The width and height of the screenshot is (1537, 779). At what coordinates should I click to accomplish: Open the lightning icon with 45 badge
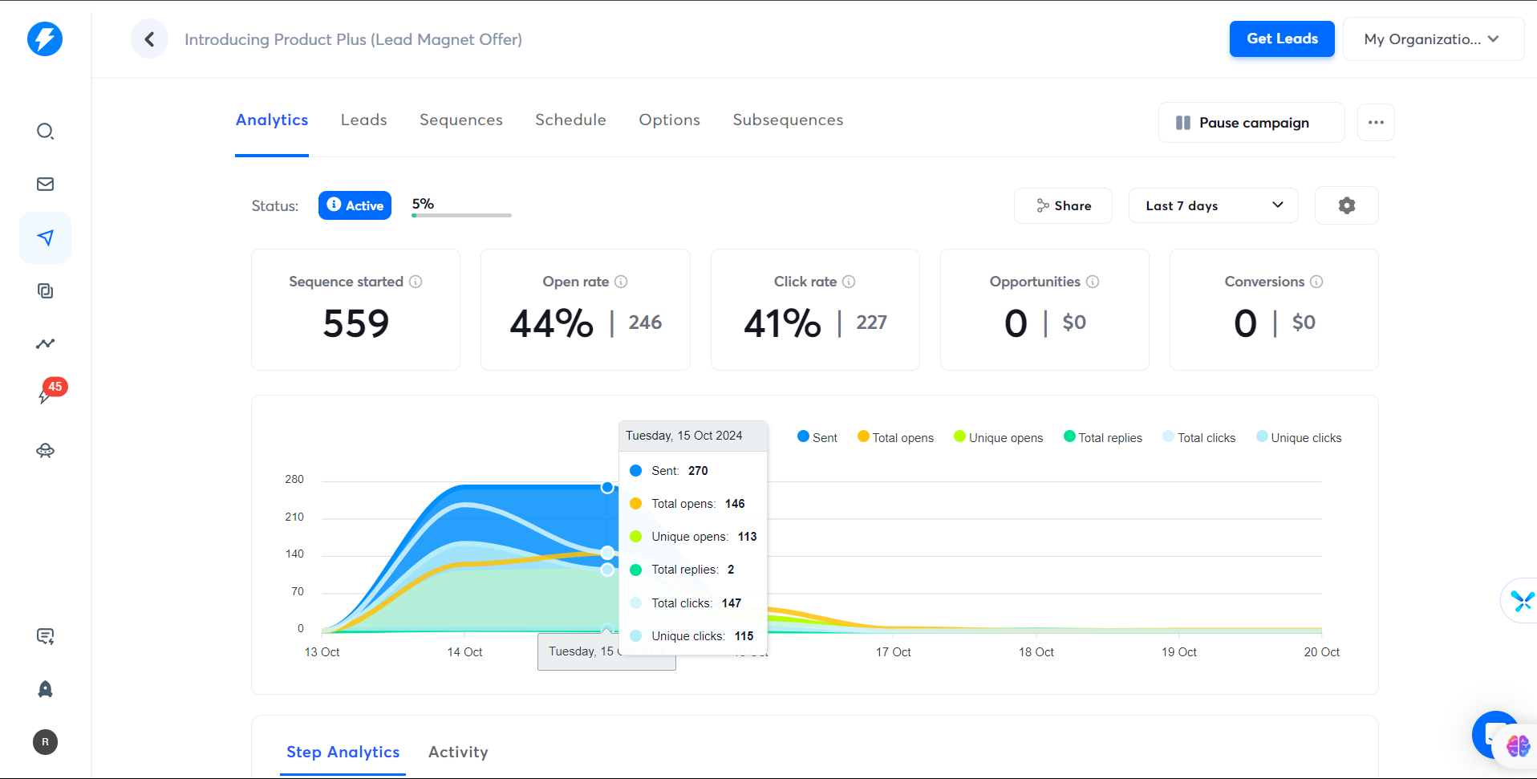46,396
